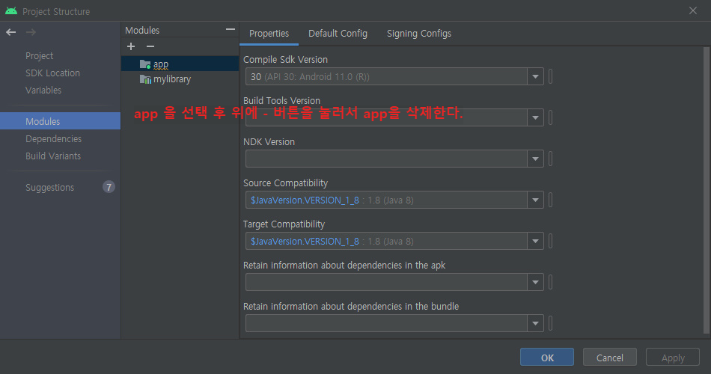Click the Apply button
Image resolution: width=711 pixels, height=374 pixels.
[x=673, y=358]
